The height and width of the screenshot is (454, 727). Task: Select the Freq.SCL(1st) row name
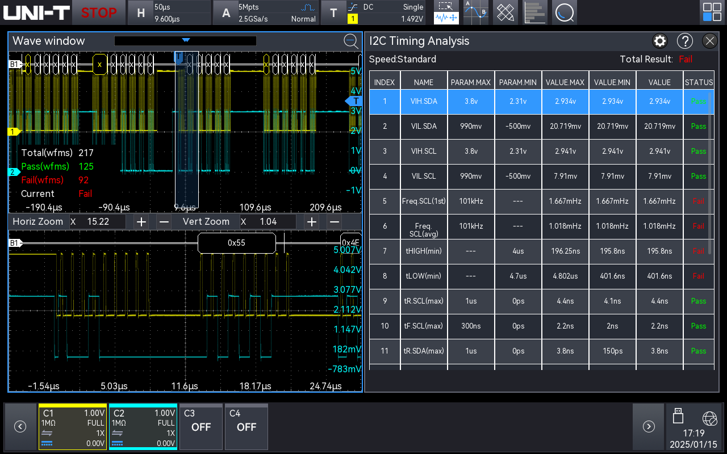(x=424, y=201)
